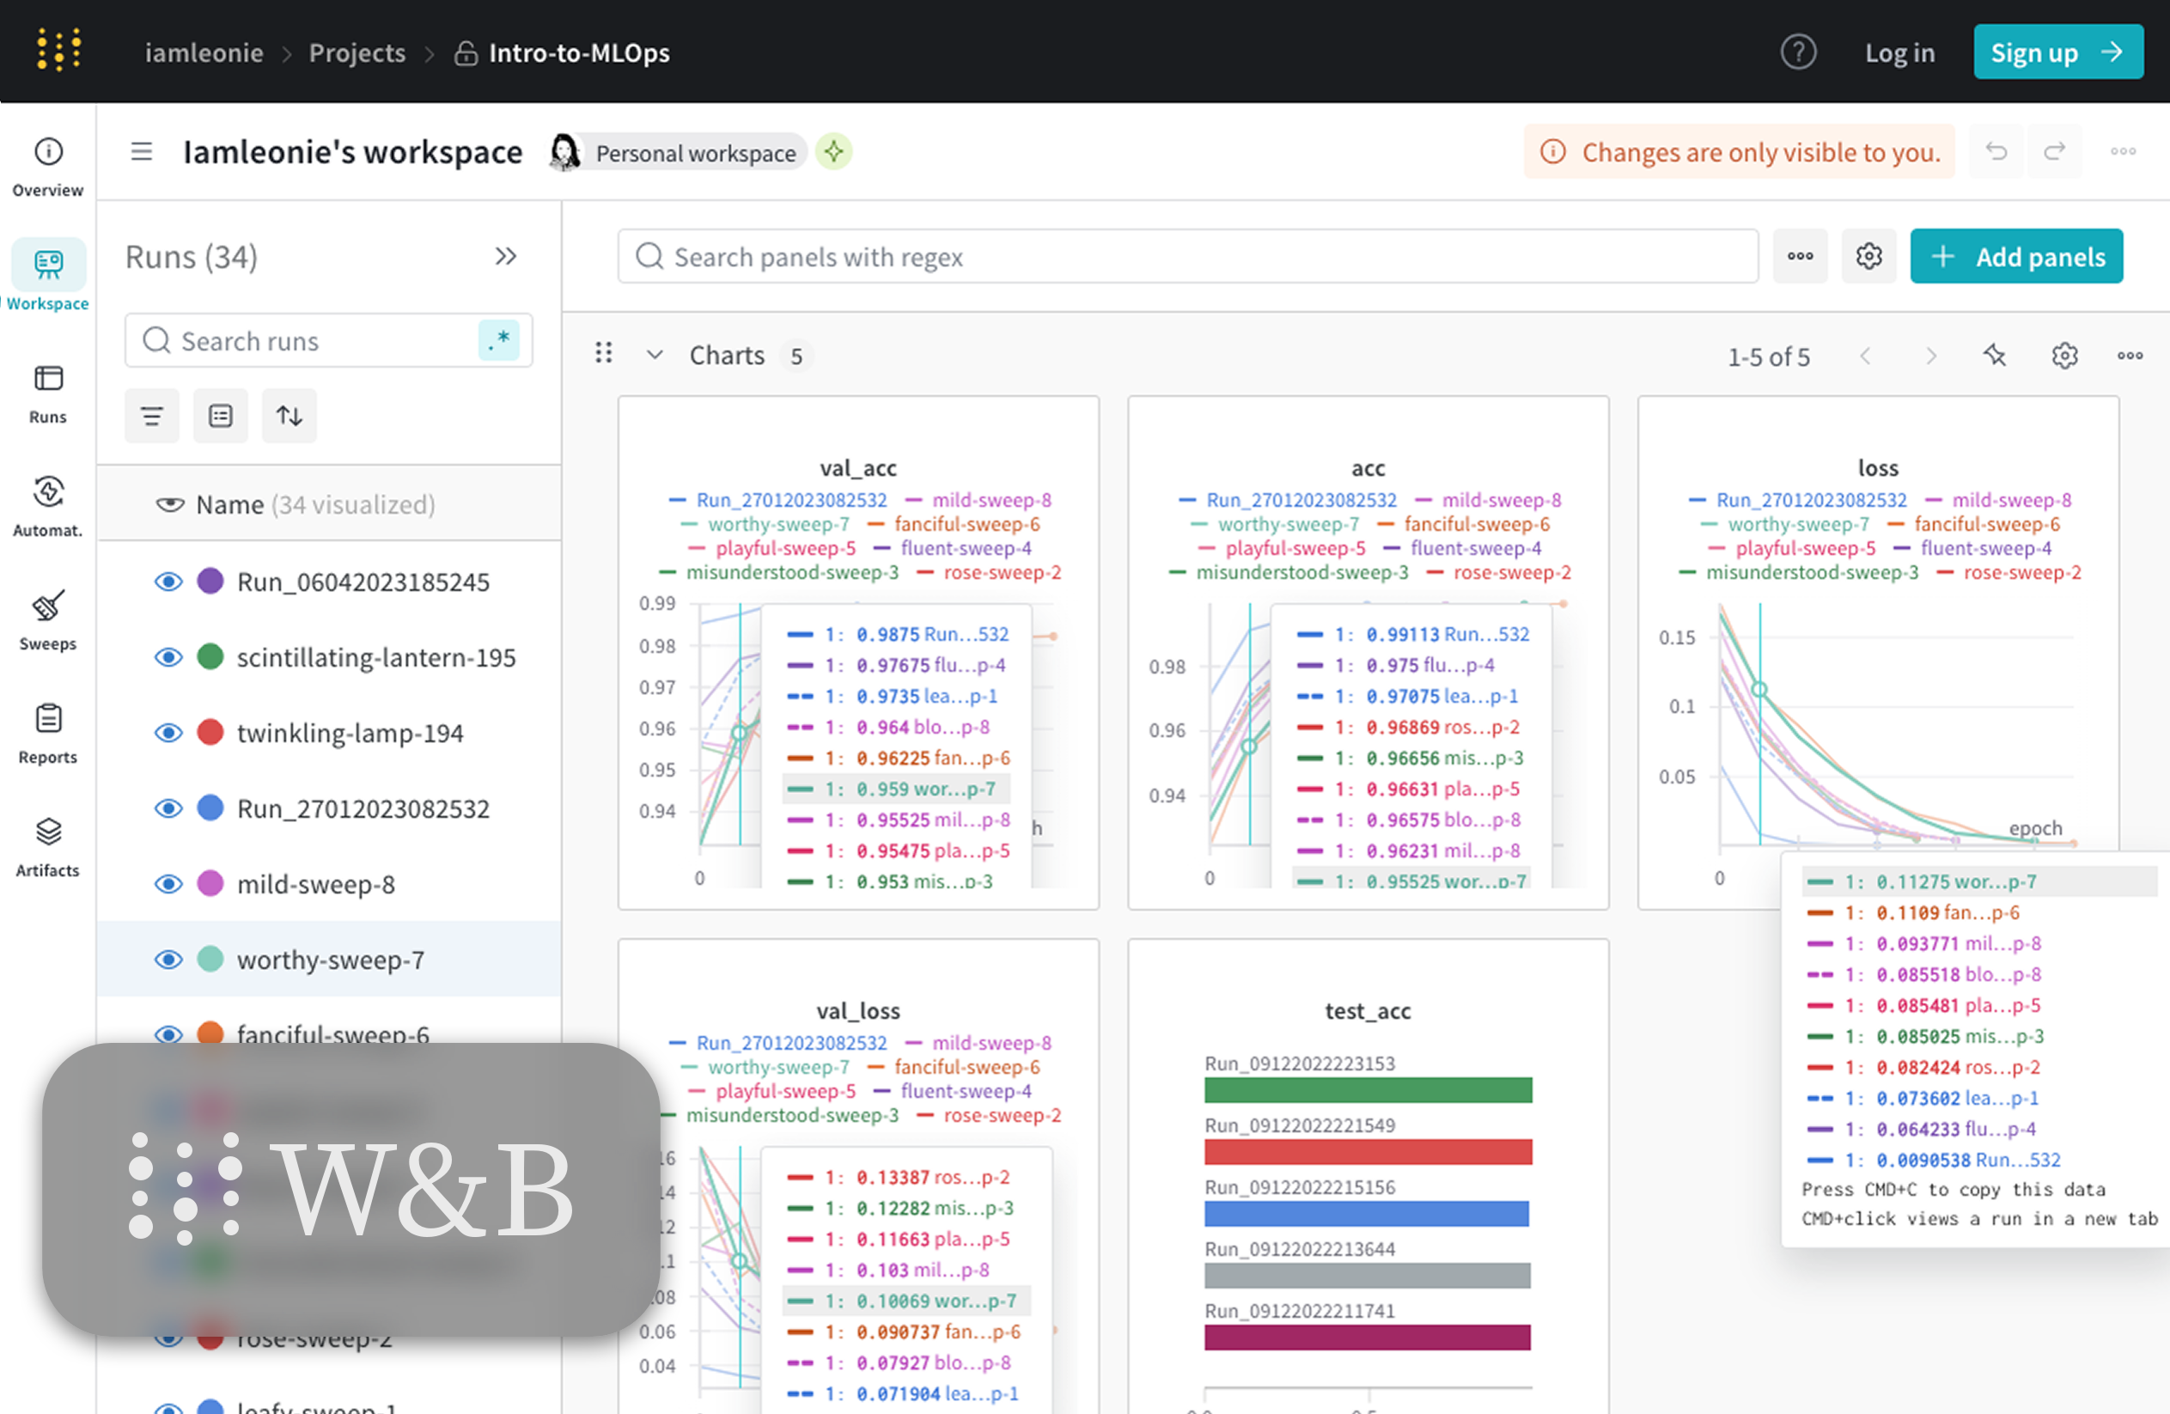
Task: Toggle visibility of Run_06042023185245
Action: tap(168, 582)
